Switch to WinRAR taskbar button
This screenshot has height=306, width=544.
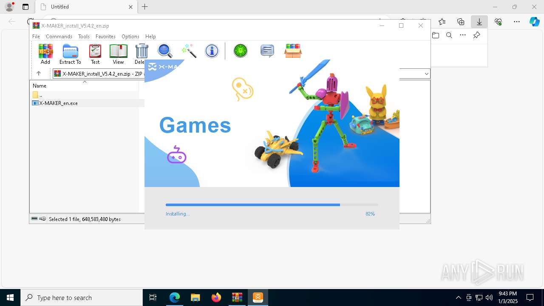[x=237, y=297]
